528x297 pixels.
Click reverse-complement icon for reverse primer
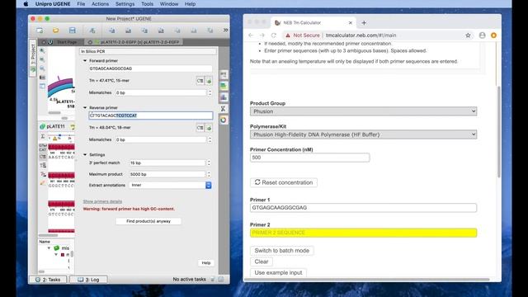(200, 128)
